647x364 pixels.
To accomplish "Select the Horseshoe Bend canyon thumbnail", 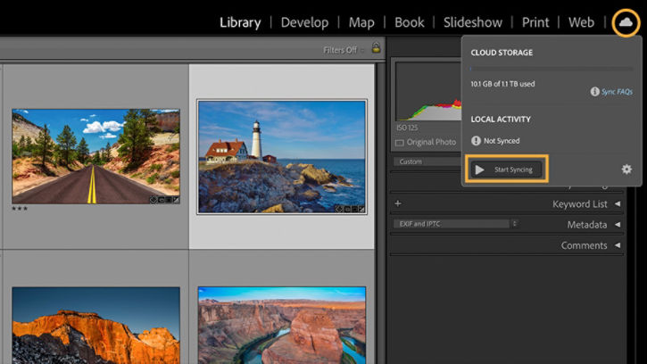I will pyautogui.click(x=282, y=326).
